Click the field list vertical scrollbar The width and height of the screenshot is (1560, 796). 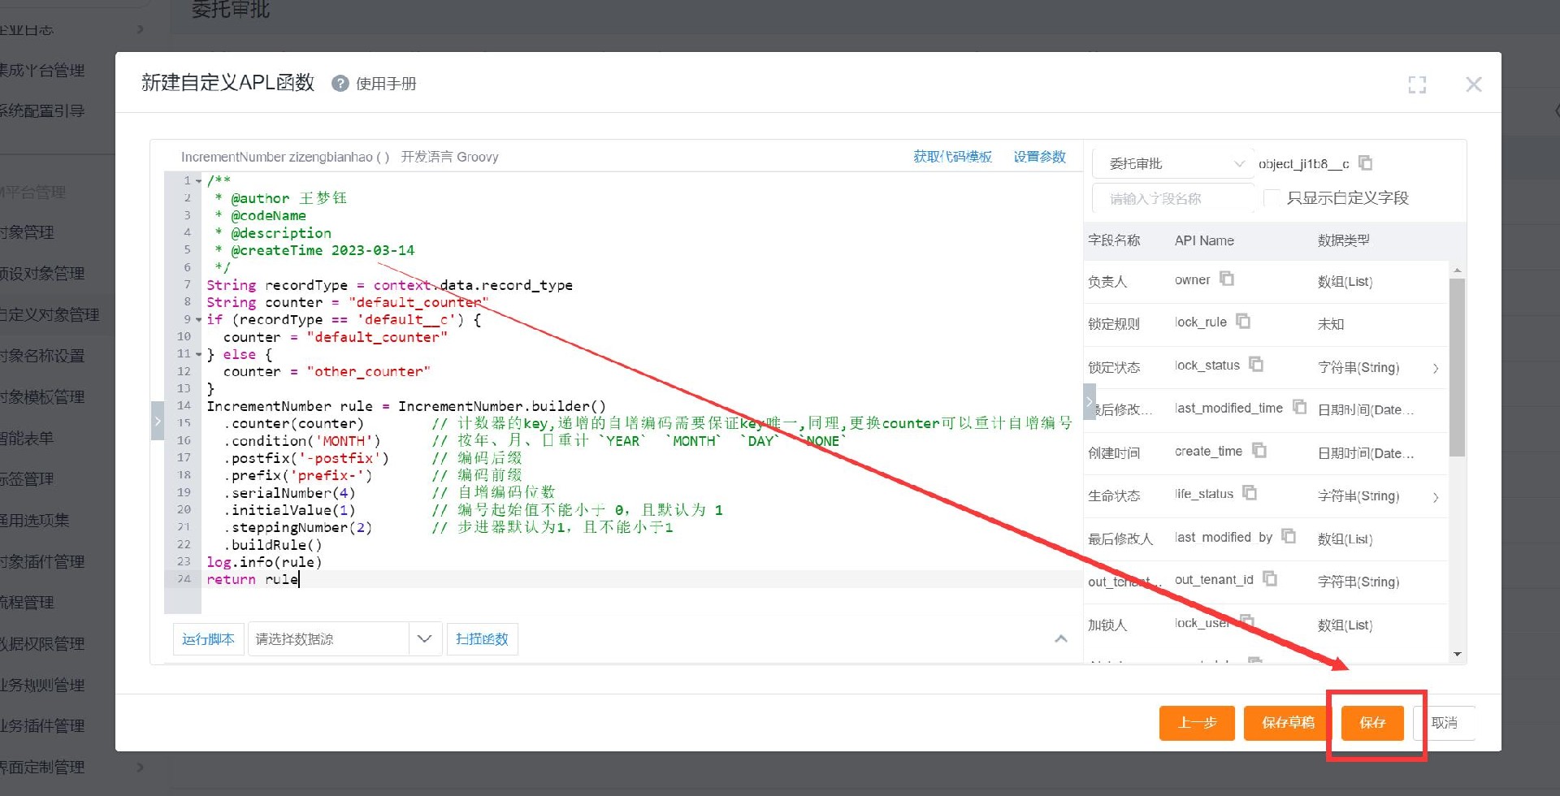[x=1457, y=367]
